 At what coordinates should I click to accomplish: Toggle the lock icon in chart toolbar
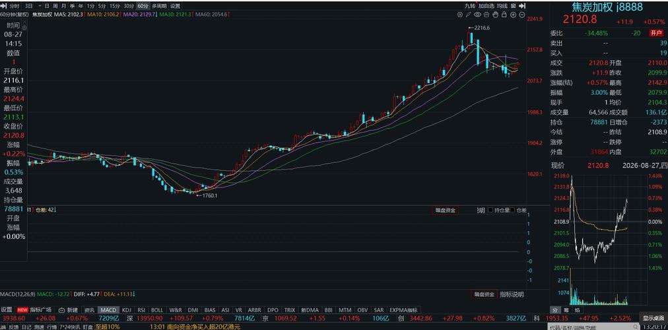[x=504, y=15]
